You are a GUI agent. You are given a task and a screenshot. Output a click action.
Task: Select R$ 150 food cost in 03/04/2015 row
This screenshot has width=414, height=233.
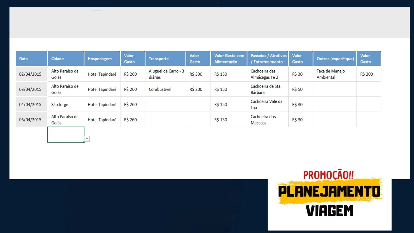click(229, 89)
